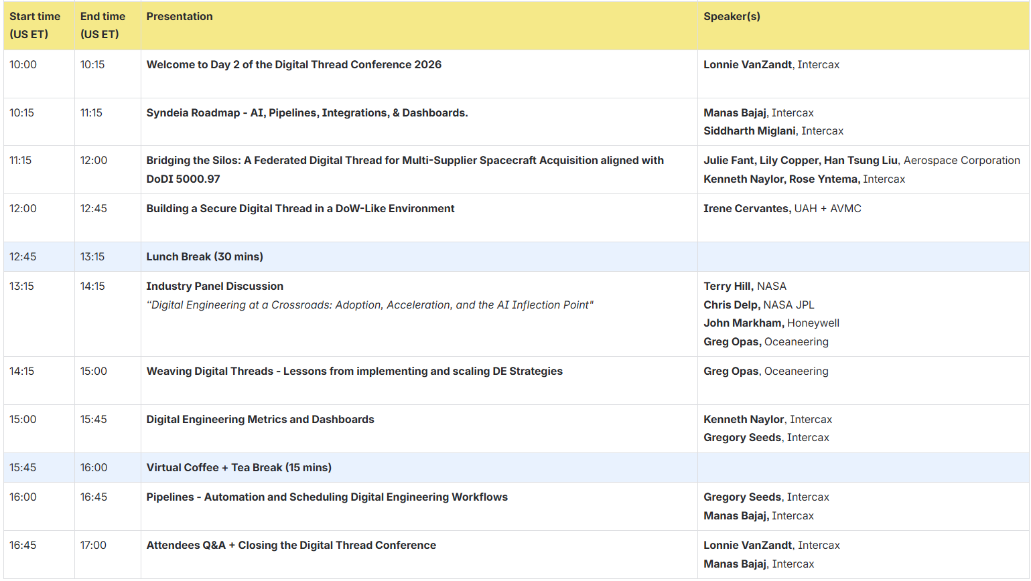
Task: Click the 12:45 start time cell
Action: [39, 257]
